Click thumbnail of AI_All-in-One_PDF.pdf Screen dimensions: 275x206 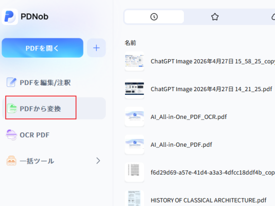pyautogui.click(x=134, y=145)
